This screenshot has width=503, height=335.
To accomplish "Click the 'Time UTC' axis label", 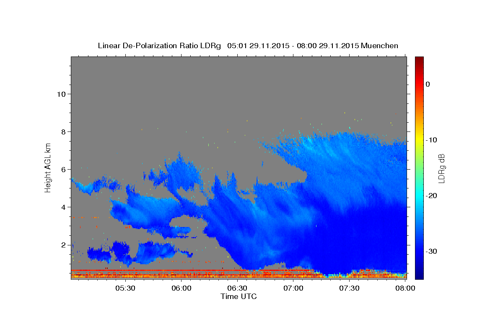I will click(239, 296).
